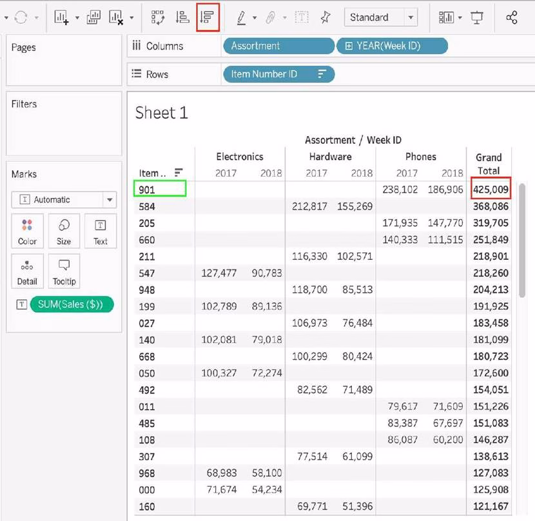Open the Show Me chart icon

445,17
